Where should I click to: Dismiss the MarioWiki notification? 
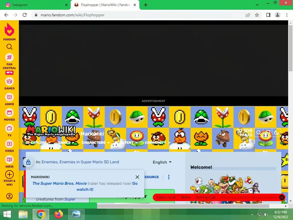137,177
